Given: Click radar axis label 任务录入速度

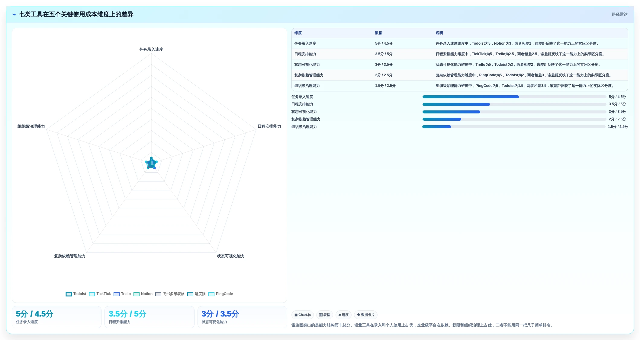Looking at the screenshot, I should 151,49.
